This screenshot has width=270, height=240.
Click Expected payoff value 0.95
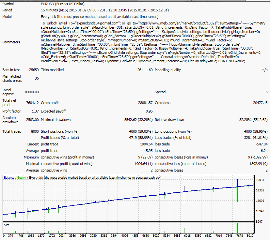[x=149, y=111]
